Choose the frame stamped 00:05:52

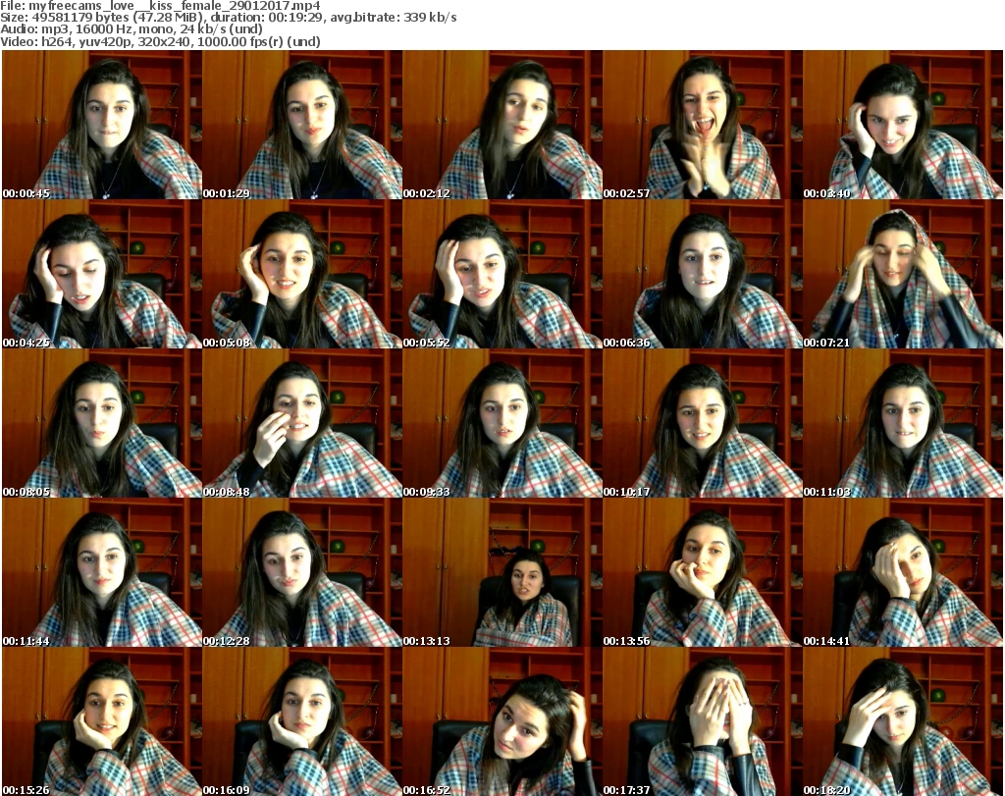tap(502, 274)
